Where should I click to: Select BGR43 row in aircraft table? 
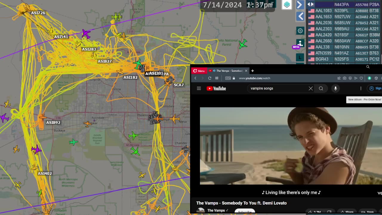tap(344, 59)
